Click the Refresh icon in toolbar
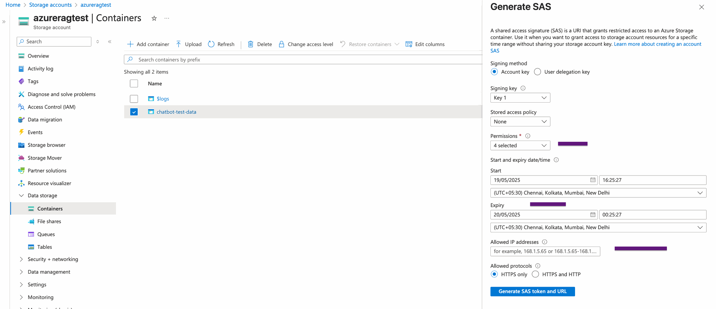The image size is (716, 309). click(x=211, y=44)
